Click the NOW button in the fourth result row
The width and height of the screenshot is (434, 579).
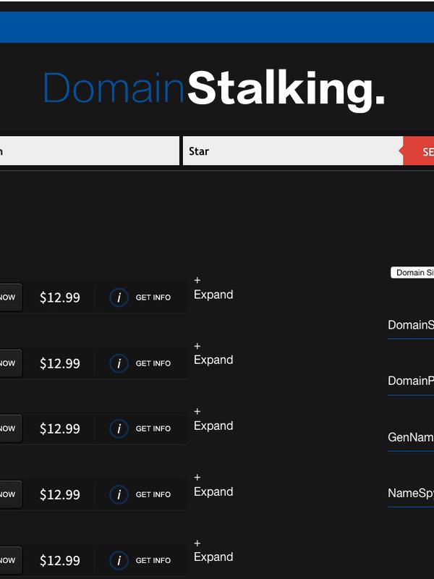coord(10,494)
